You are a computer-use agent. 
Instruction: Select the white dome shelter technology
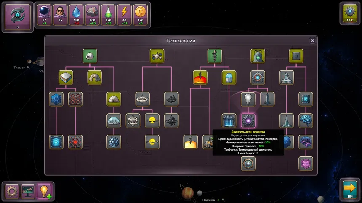coord(90,56)
